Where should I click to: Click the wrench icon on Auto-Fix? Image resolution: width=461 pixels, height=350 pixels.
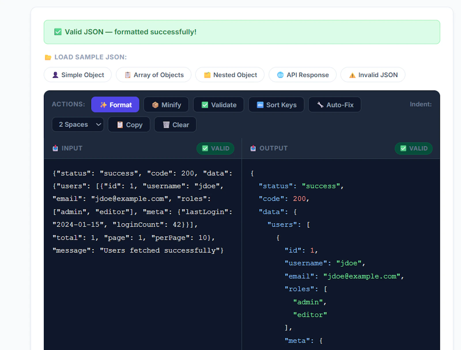click(320, 105)
